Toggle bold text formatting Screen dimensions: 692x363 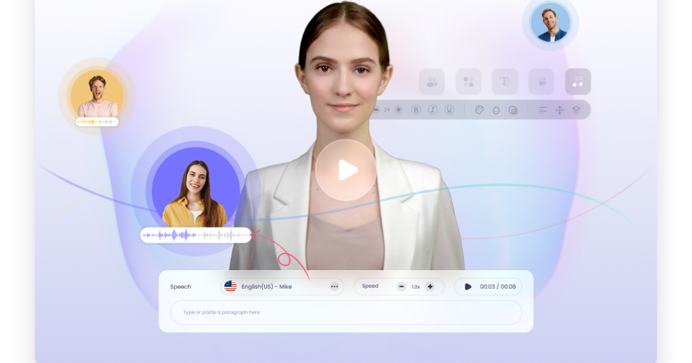(416, 110)
